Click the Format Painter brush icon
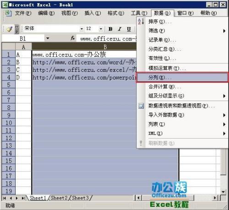 coord(9,29)
